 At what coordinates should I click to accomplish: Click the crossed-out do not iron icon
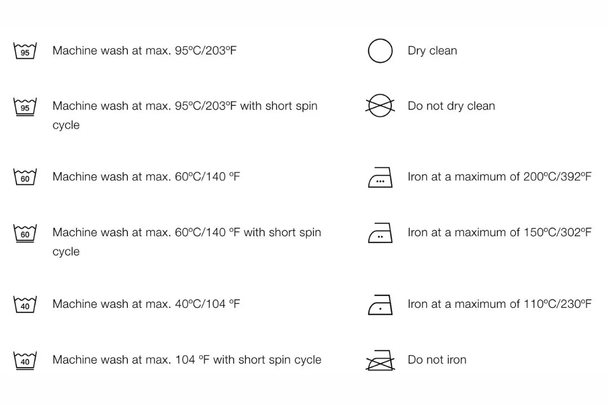pyautogui.click(x=380, y=360)
